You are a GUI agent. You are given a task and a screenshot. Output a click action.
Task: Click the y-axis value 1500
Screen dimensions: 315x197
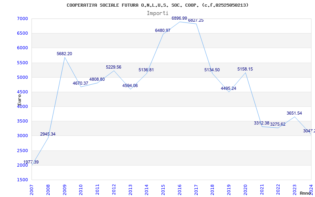[22, 180]
